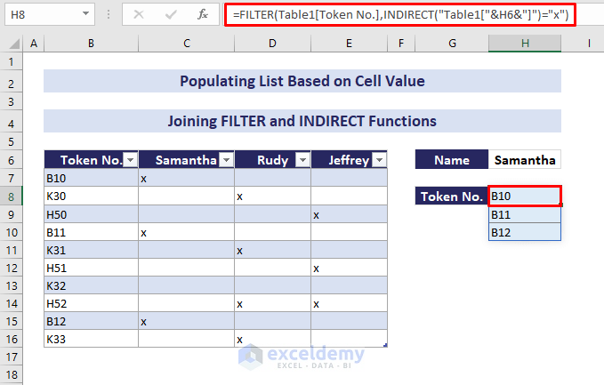The width and height of the screenshot is (604, 385).
Task: Select the Samantha name cell in H6
Action: coord(525,160)
